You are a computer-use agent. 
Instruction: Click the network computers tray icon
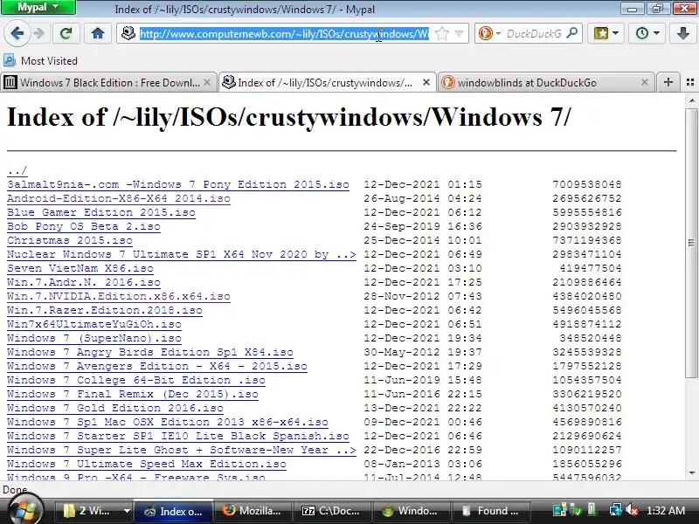616,510
